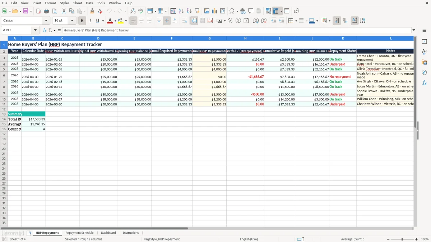Insert a hyperlink

pos(243,11)
